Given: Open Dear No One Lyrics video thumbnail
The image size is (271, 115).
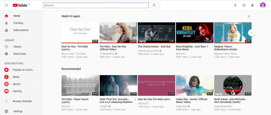Looking at the screenshot, I should (x=80, y=33).
